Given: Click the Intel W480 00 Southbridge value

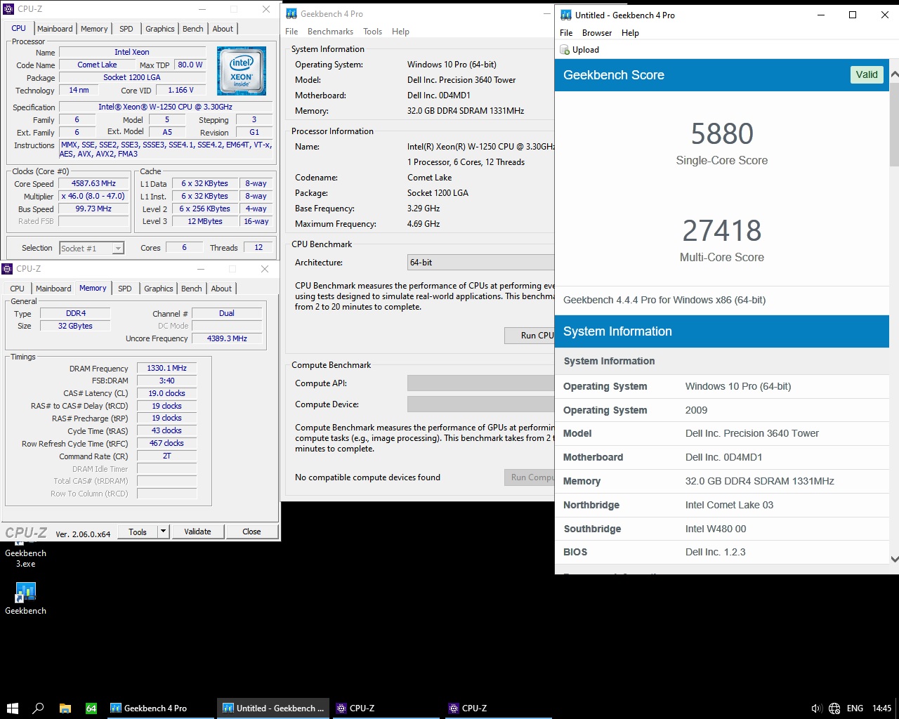Looking at the screenshot, I should [716, 529].
